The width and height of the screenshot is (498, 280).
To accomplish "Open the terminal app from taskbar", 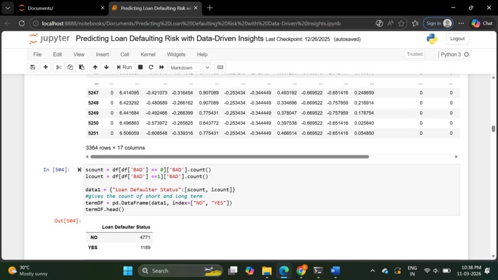I will click(x=318, y=271).
